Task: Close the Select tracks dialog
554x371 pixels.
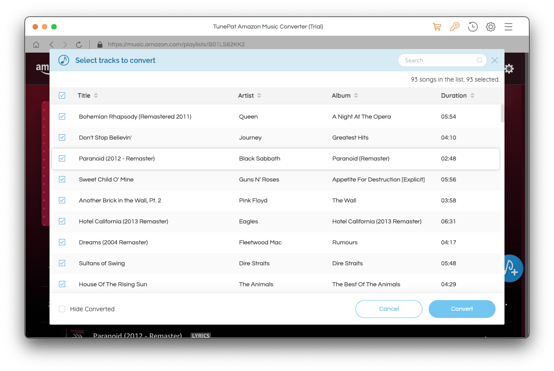Action: [x=495, y=60]
